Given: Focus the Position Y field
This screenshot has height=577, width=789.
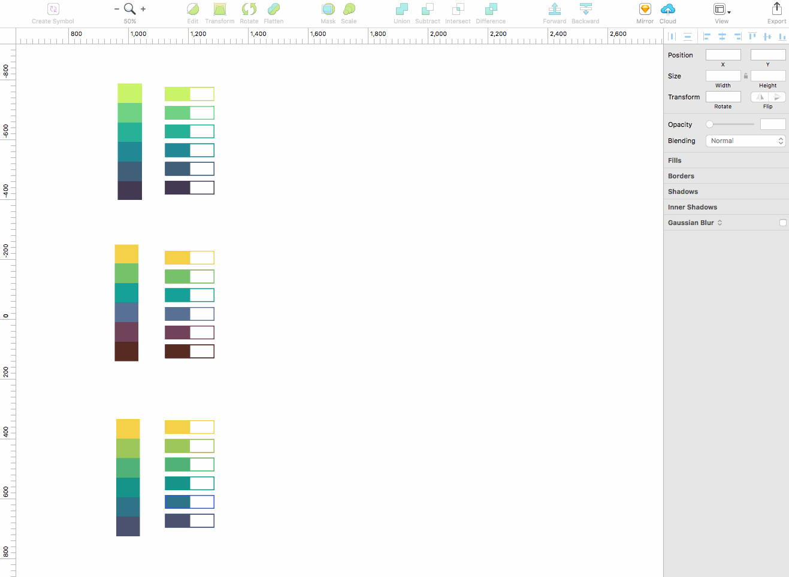Looking at the screenshot, I should click(x=768, y=54).
